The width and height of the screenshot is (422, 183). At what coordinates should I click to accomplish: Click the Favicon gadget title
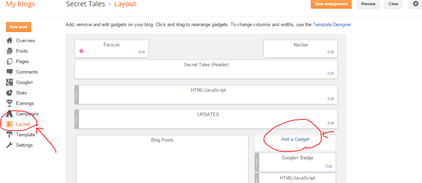112,45
